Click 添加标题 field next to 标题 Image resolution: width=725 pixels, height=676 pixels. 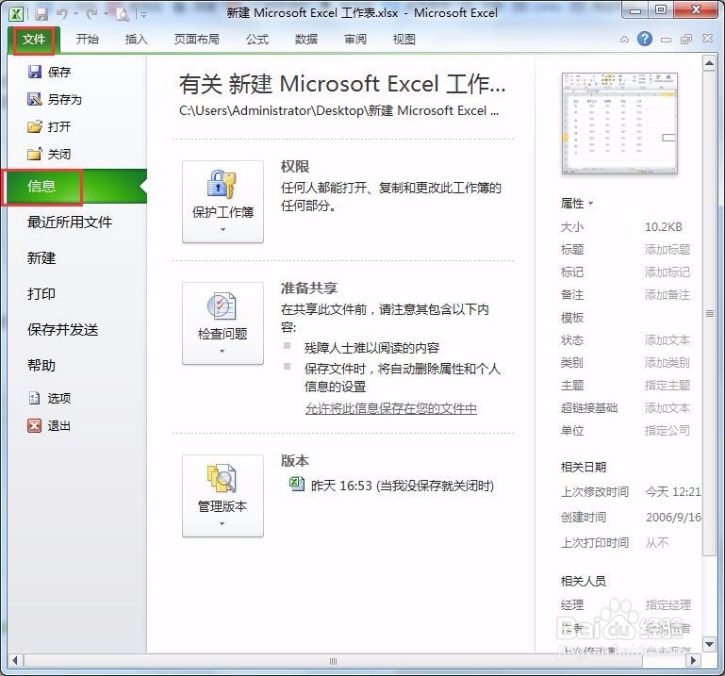[667, 250]
